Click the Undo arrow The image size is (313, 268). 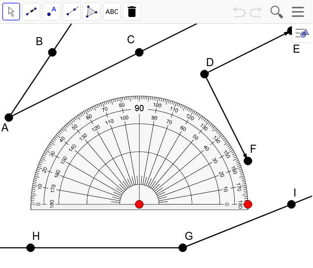pos(239,12)
